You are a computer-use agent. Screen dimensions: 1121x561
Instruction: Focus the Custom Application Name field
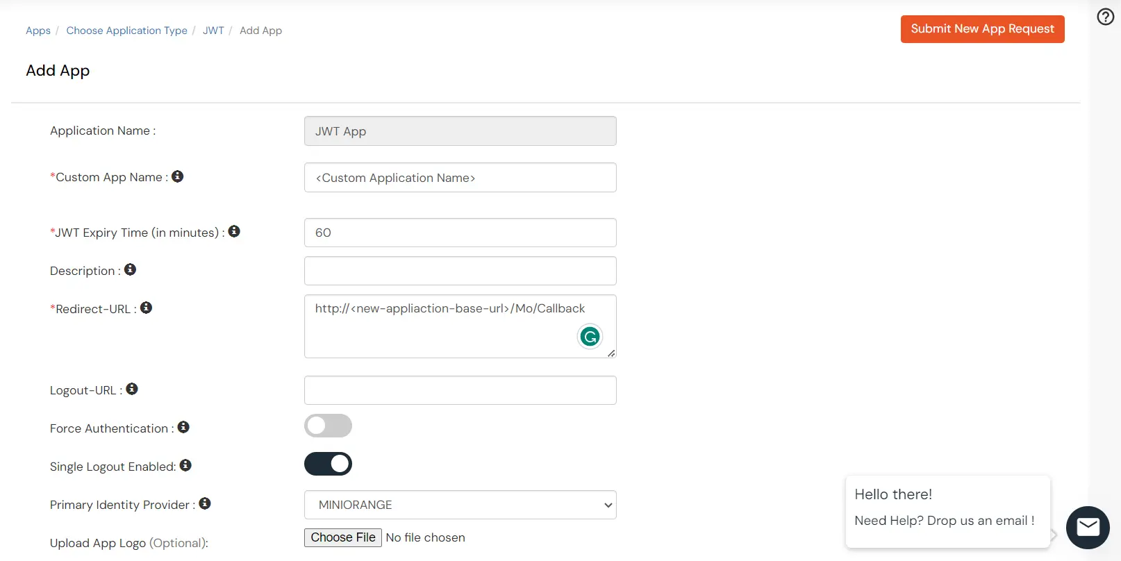460,178
